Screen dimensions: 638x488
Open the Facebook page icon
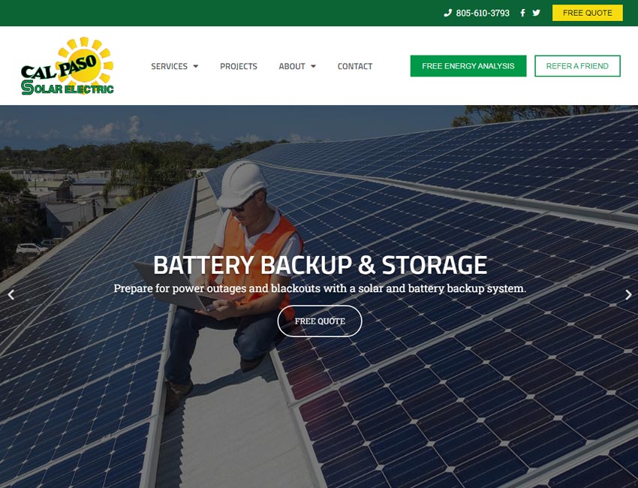coord(522,13)
